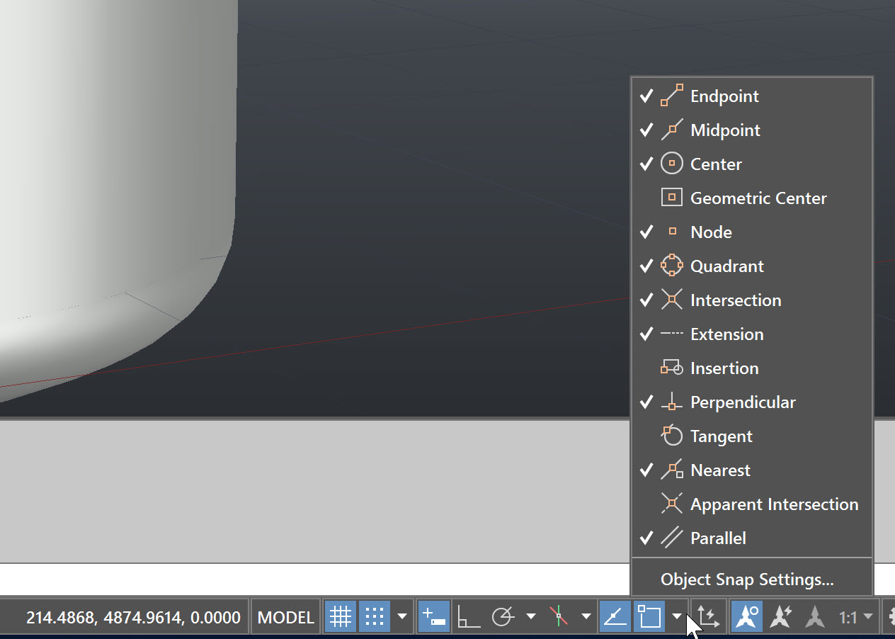Open the polar tracking angle dropdown
The width and height of the screenshot is (895, 639).
click(x=532, y=616)
